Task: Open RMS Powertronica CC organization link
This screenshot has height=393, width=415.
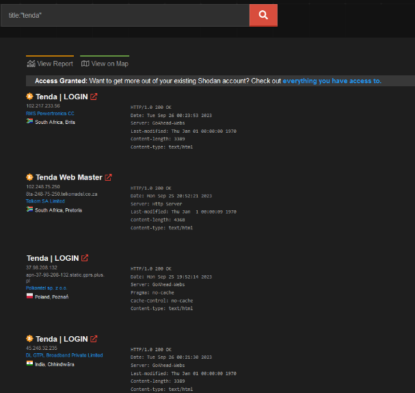Action: (50, 114)
